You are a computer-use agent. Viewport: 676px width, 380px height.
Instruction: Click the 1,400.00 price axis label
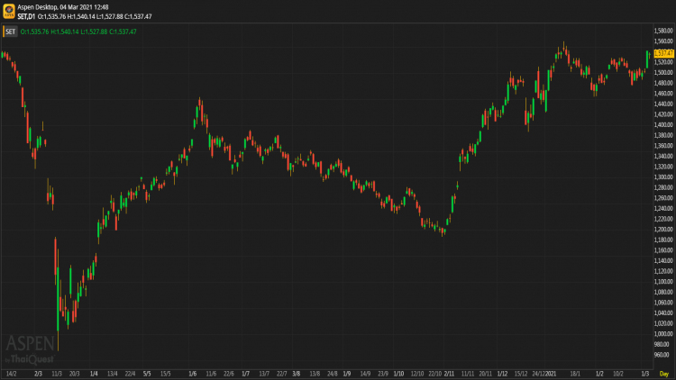[663, 124]
